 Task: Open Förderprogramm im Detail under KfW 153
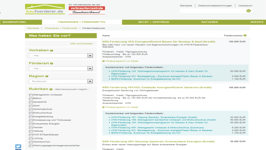coord(122,61)
